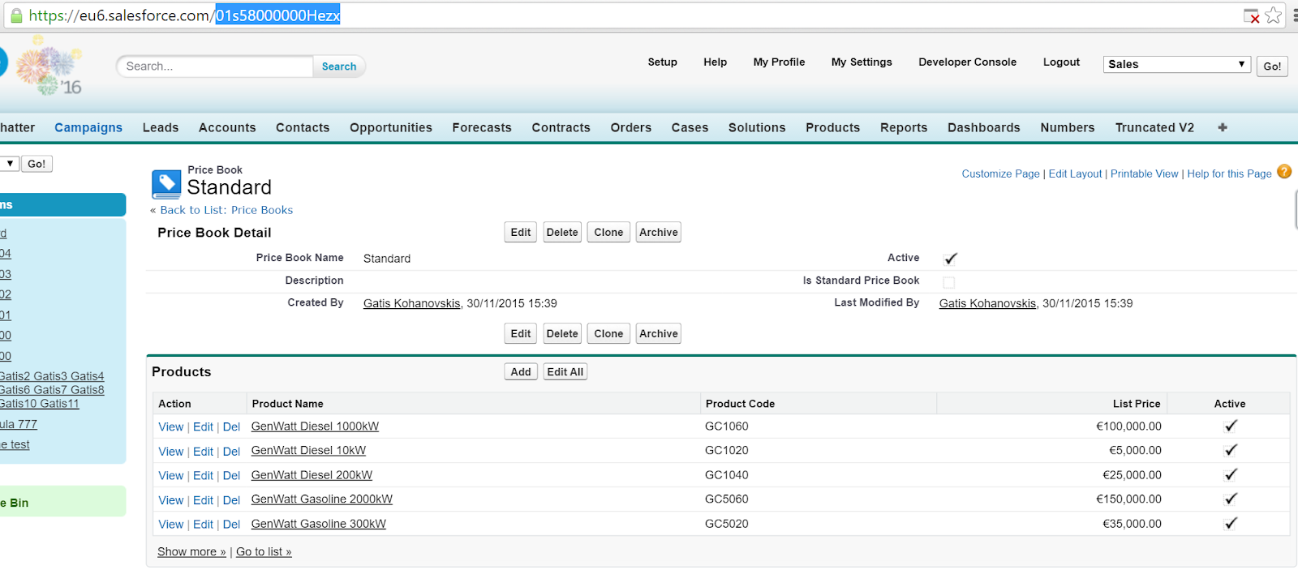Go to the Accounts tab
The width and height of the screenshot is (1298, 570).
(227, 127)
